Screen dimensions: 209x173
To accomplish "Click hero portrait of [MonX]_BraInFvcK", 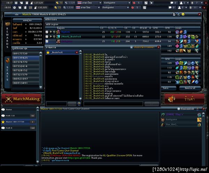I will (x=58, y=36).
